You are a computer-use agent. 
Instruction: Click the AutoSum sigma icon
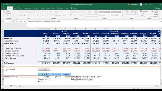click(141, 11)
